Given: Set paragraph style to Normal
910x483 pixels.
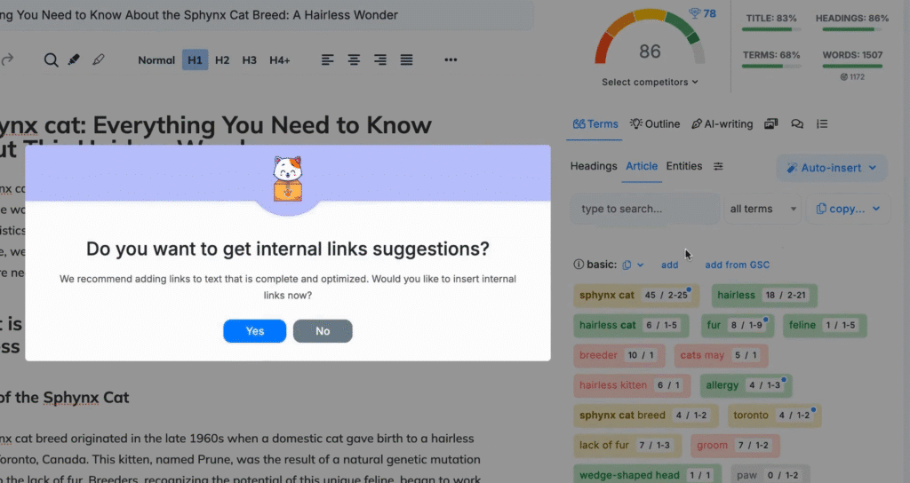Looking at the screenshot, I should point(156,60).
